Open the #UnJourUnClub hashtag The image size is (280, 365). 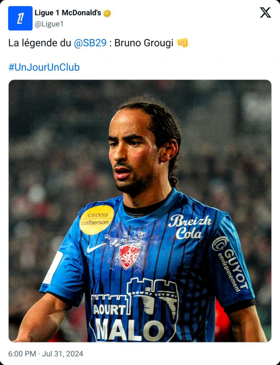pyautogui.click(x=44, y=67)
